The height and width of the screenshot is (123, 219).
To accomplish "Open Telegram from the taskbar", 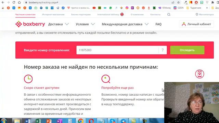I will coord(123,121).
